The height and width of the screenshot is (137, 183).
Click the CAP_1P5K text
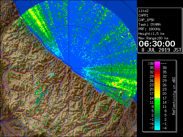(x=146, y=20)
